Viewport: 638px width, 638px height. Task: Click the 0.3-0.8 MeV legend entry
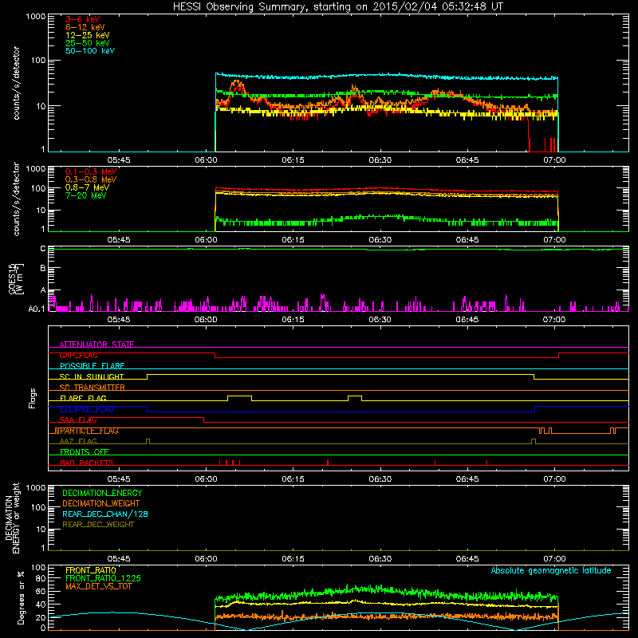(91, 179)
